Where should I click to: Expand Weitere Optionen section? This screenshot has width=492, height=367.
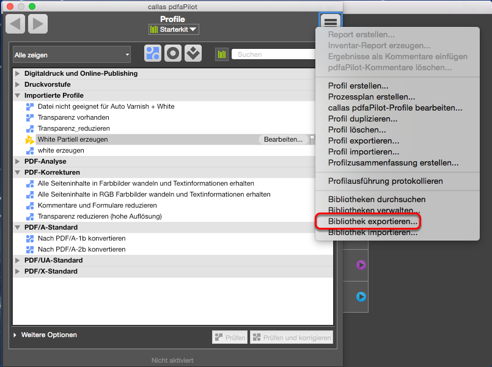[x=15, y=335]
